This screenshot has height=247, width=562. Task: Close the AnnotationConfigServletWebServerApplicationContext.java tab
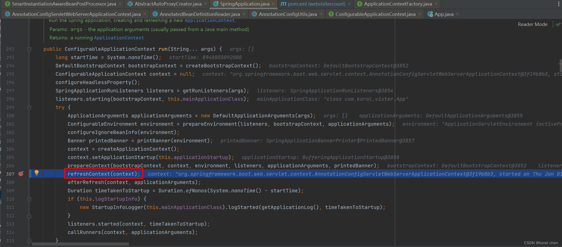tap(145, 14)
